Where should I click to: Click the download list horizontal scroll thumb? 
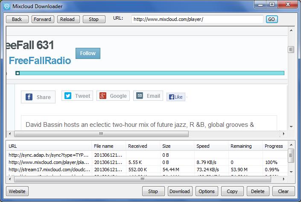click(x=143, y=179)
